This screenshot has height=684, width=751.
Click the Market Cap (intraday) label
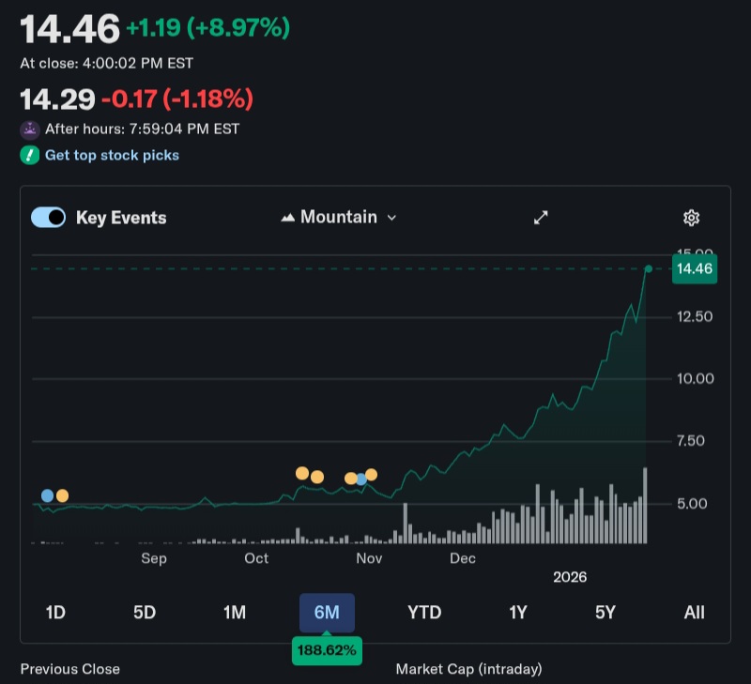(468, 669)
